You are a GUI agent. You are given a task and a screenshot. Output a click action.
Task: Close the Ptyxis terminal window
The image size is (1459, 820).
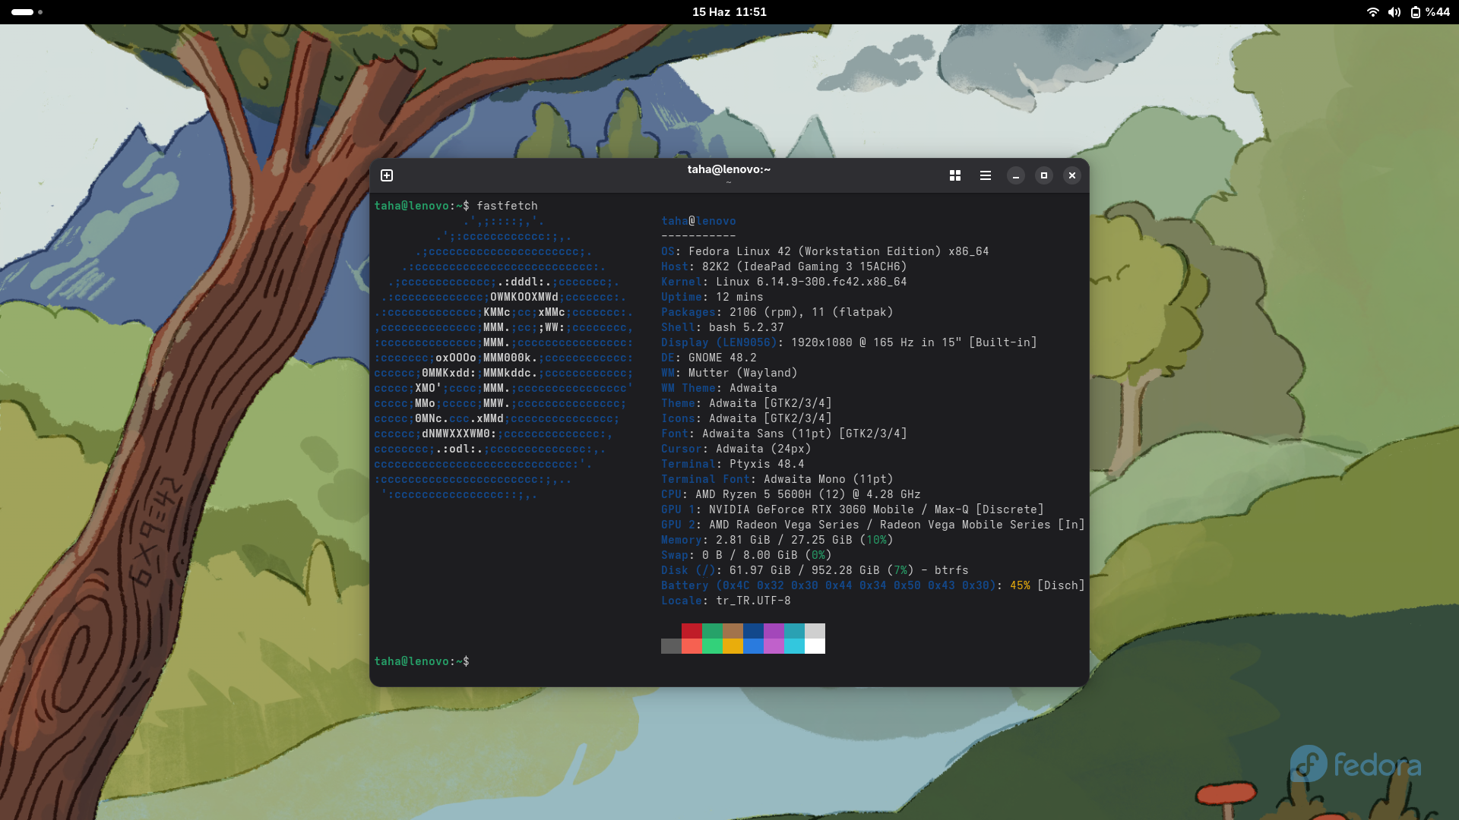[1072, 175]
